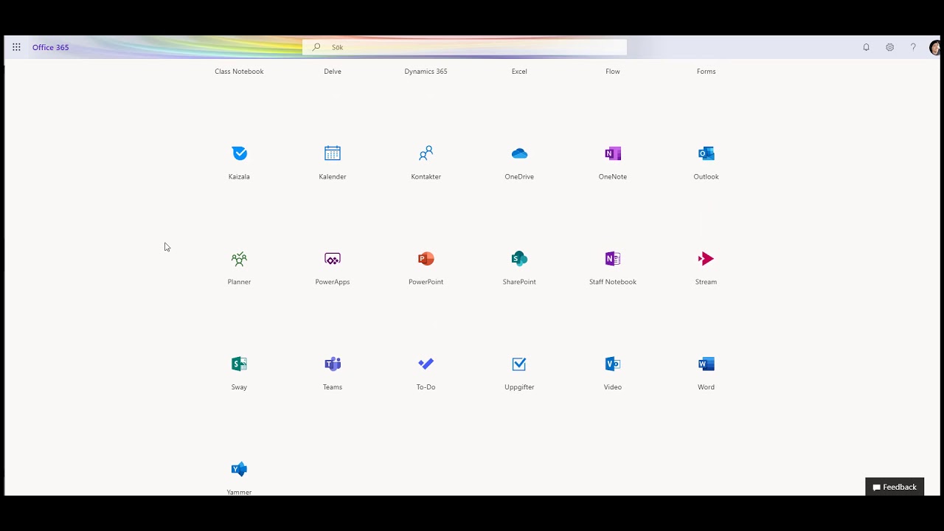Launch OneDrive from its cloud icon
Image resolution: width=944 pixels, height=531 pixels.
click(x=519, y=153)
